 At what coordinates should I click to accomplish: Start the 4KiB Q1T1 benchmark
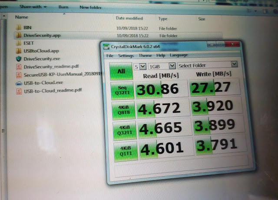point(126,151)
